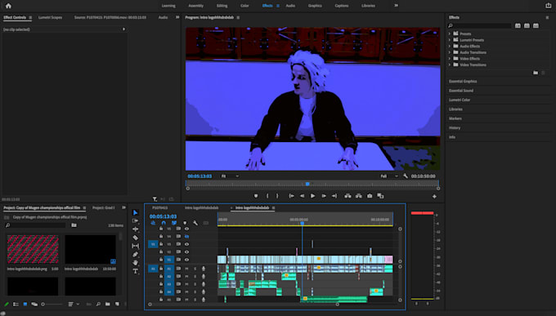This screenshot has height=316, width=556.
Task: Mute audio track A1
Action: click(187, 269)
